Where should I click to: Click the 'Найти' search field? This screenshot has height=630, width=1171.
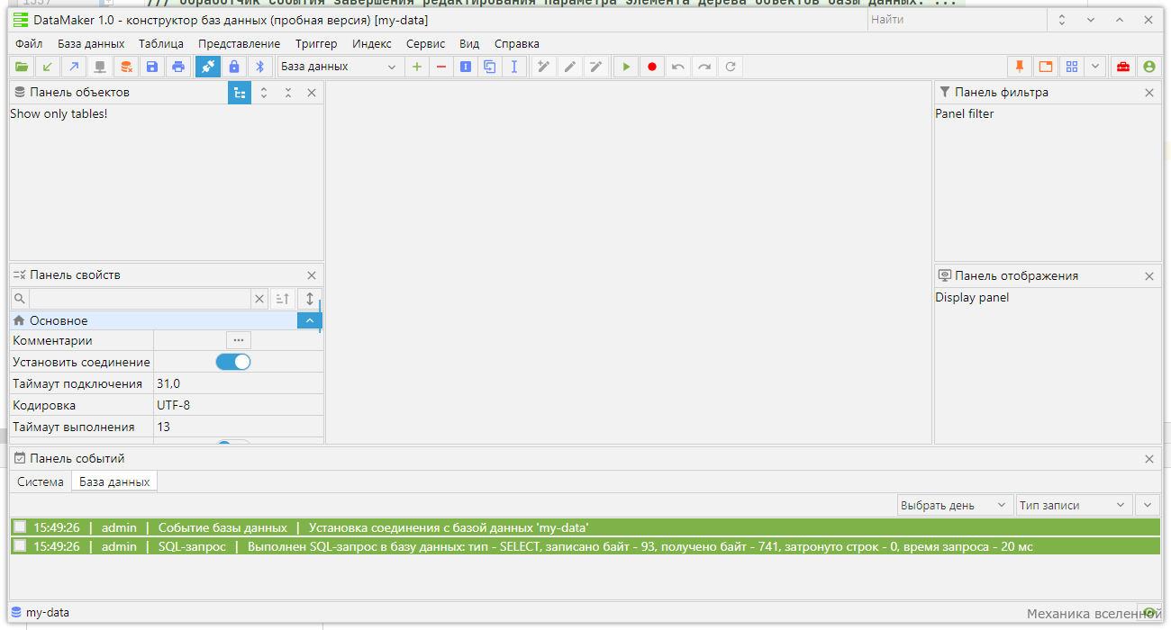[957, 20]
